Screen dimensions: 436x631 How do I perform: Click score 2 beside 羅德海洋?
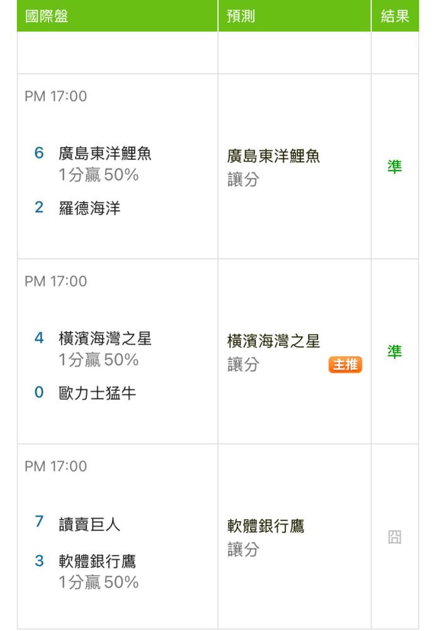tap(39, 208)
